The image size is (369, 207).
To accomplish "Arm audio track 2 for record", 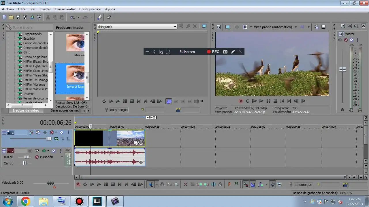I will click(x=30, y=151).
